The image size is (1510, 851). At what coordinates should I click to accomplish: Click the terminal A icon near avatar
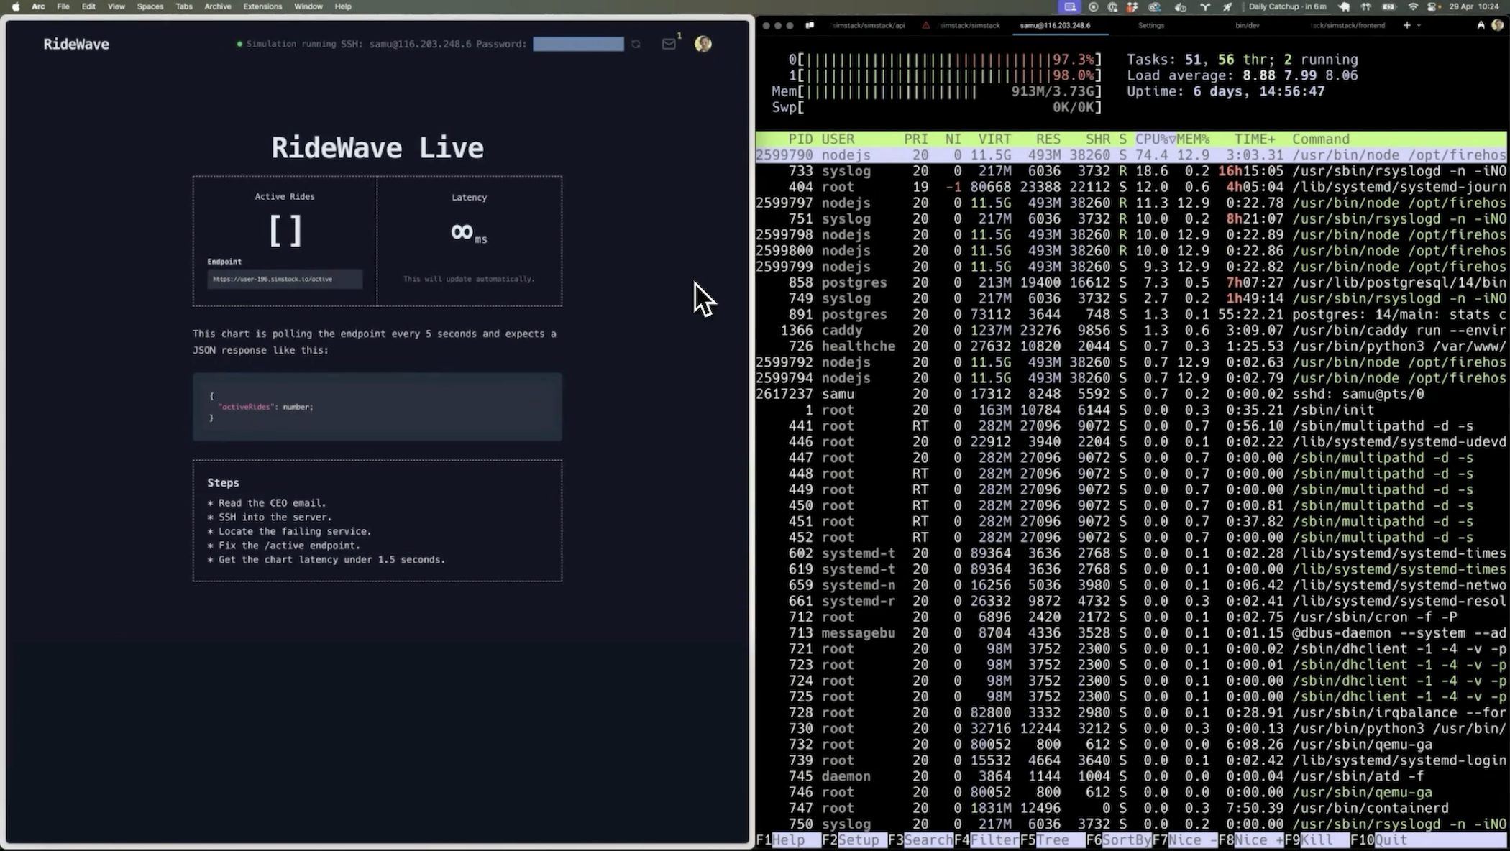point(1481,25)
